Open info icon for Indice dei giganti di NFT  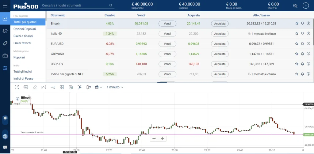click(308, 74)
